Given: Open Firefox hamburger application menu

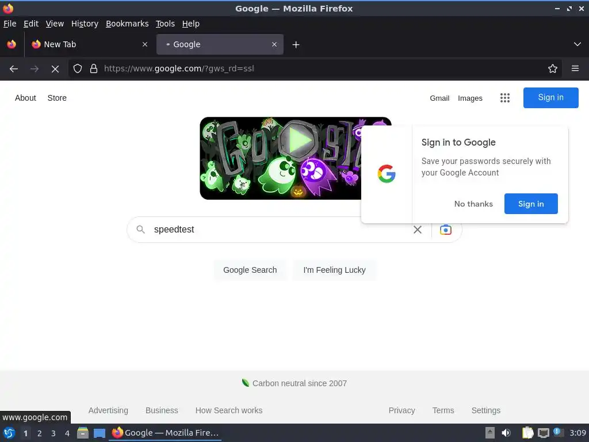Looking at the screenshot, I should tap(575, 68).
